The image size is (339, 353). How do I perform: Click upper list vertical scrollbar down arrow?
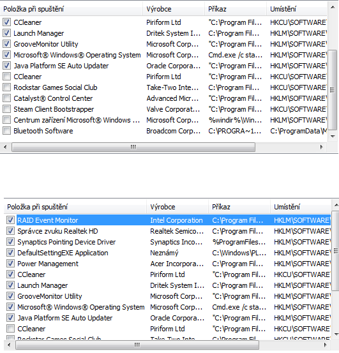pyautogui.click(x=333, y=137)
